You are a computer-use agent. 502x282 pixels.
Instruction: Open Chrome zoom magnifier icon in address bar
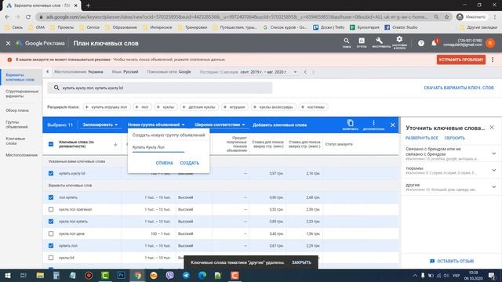point(436,16)
